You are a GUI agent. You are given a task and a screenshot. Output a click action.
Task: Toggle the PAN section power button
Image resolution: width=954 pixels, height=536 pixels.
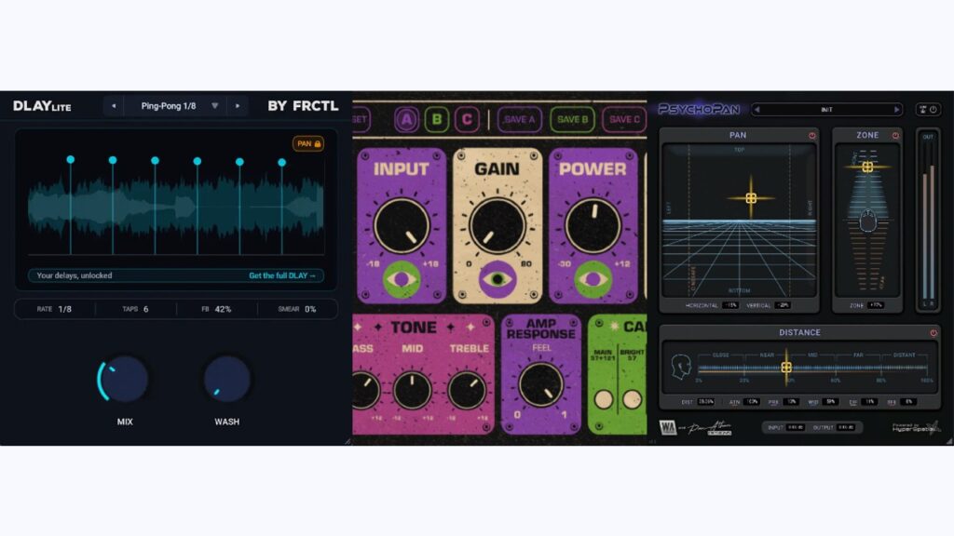811,136
